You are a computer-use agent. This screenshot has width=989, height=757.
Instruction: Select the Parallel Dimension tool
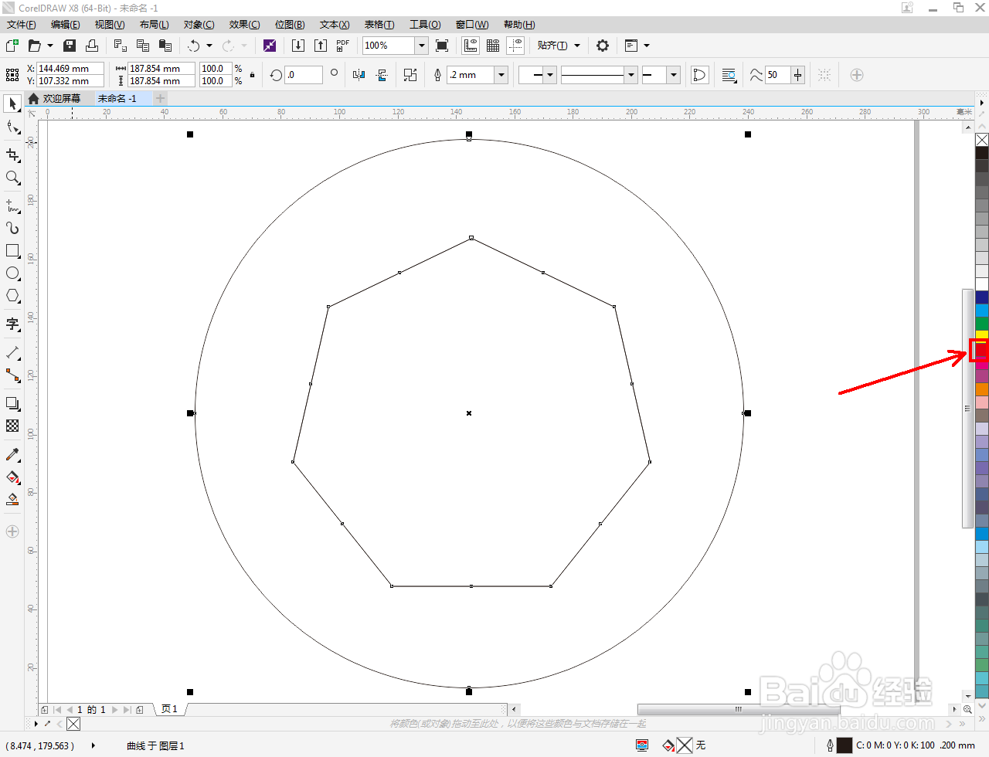[12, 352]
